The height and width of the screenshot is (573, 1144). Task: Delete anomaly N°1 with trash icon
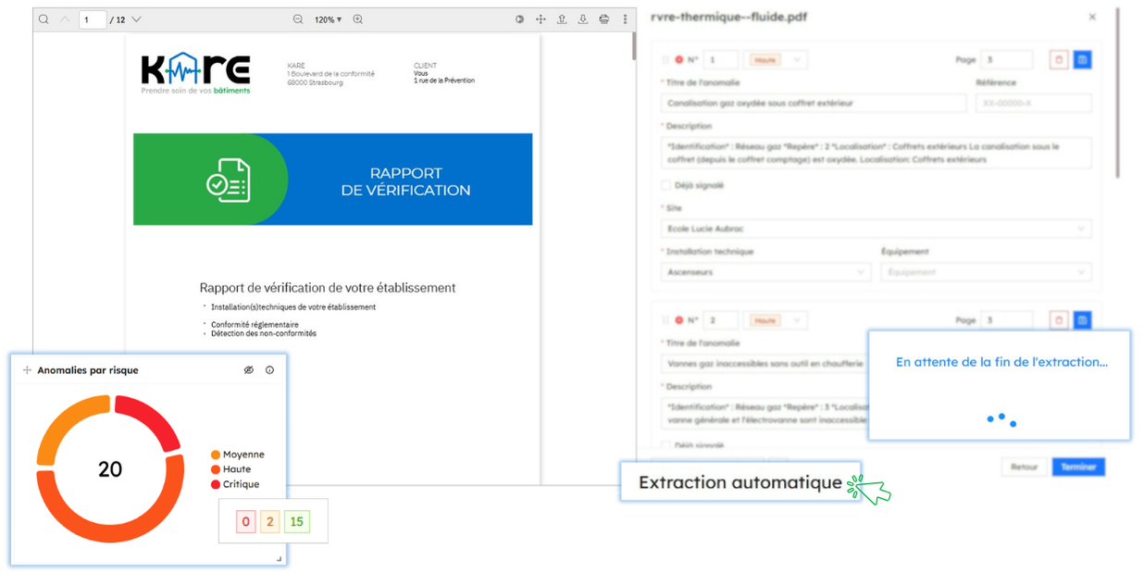tap(1059, 60)
